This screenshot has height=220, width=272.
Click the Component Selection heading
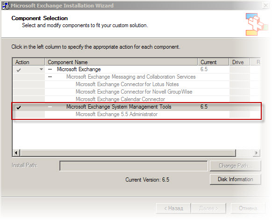pos(40,18)
